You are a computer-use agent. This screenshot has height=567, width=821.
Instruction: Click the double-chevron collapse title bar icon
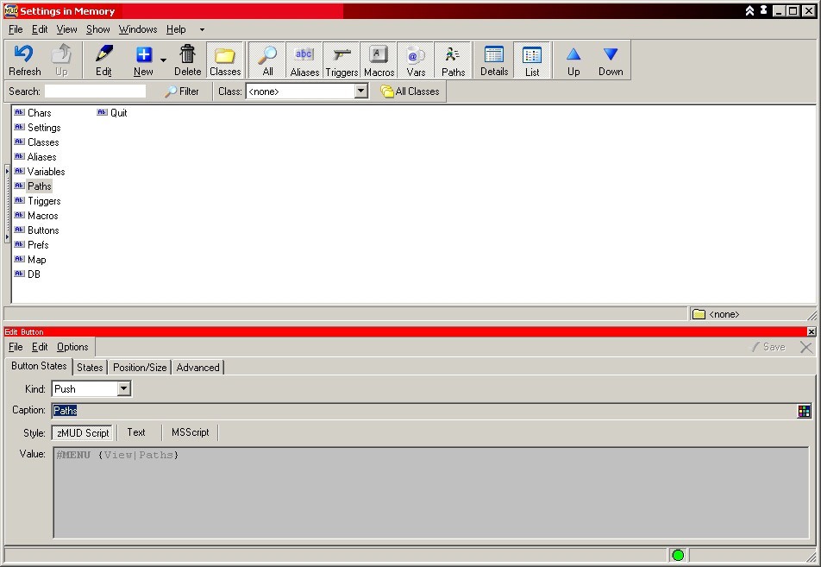pos(749,10)
